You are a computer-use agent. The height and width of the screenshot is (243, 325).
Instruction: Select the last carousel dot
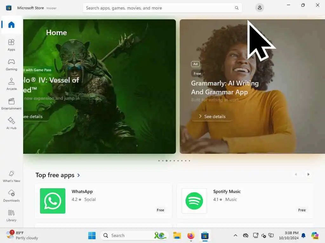click(189, 160)
